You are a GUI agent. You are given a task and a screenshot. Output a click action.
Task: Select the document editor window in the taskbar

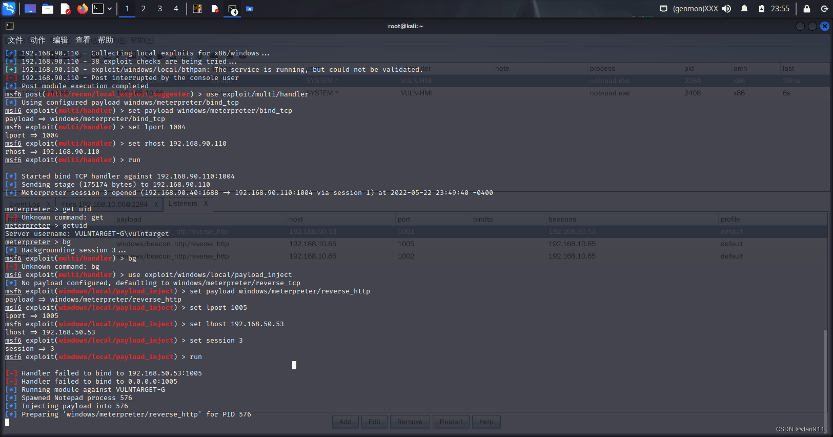215,9
